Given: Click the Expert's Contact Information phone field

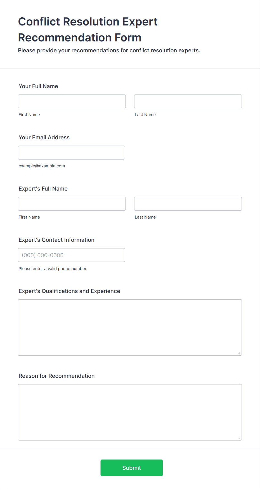Looking at the screenshot, I should pos(72,255).
